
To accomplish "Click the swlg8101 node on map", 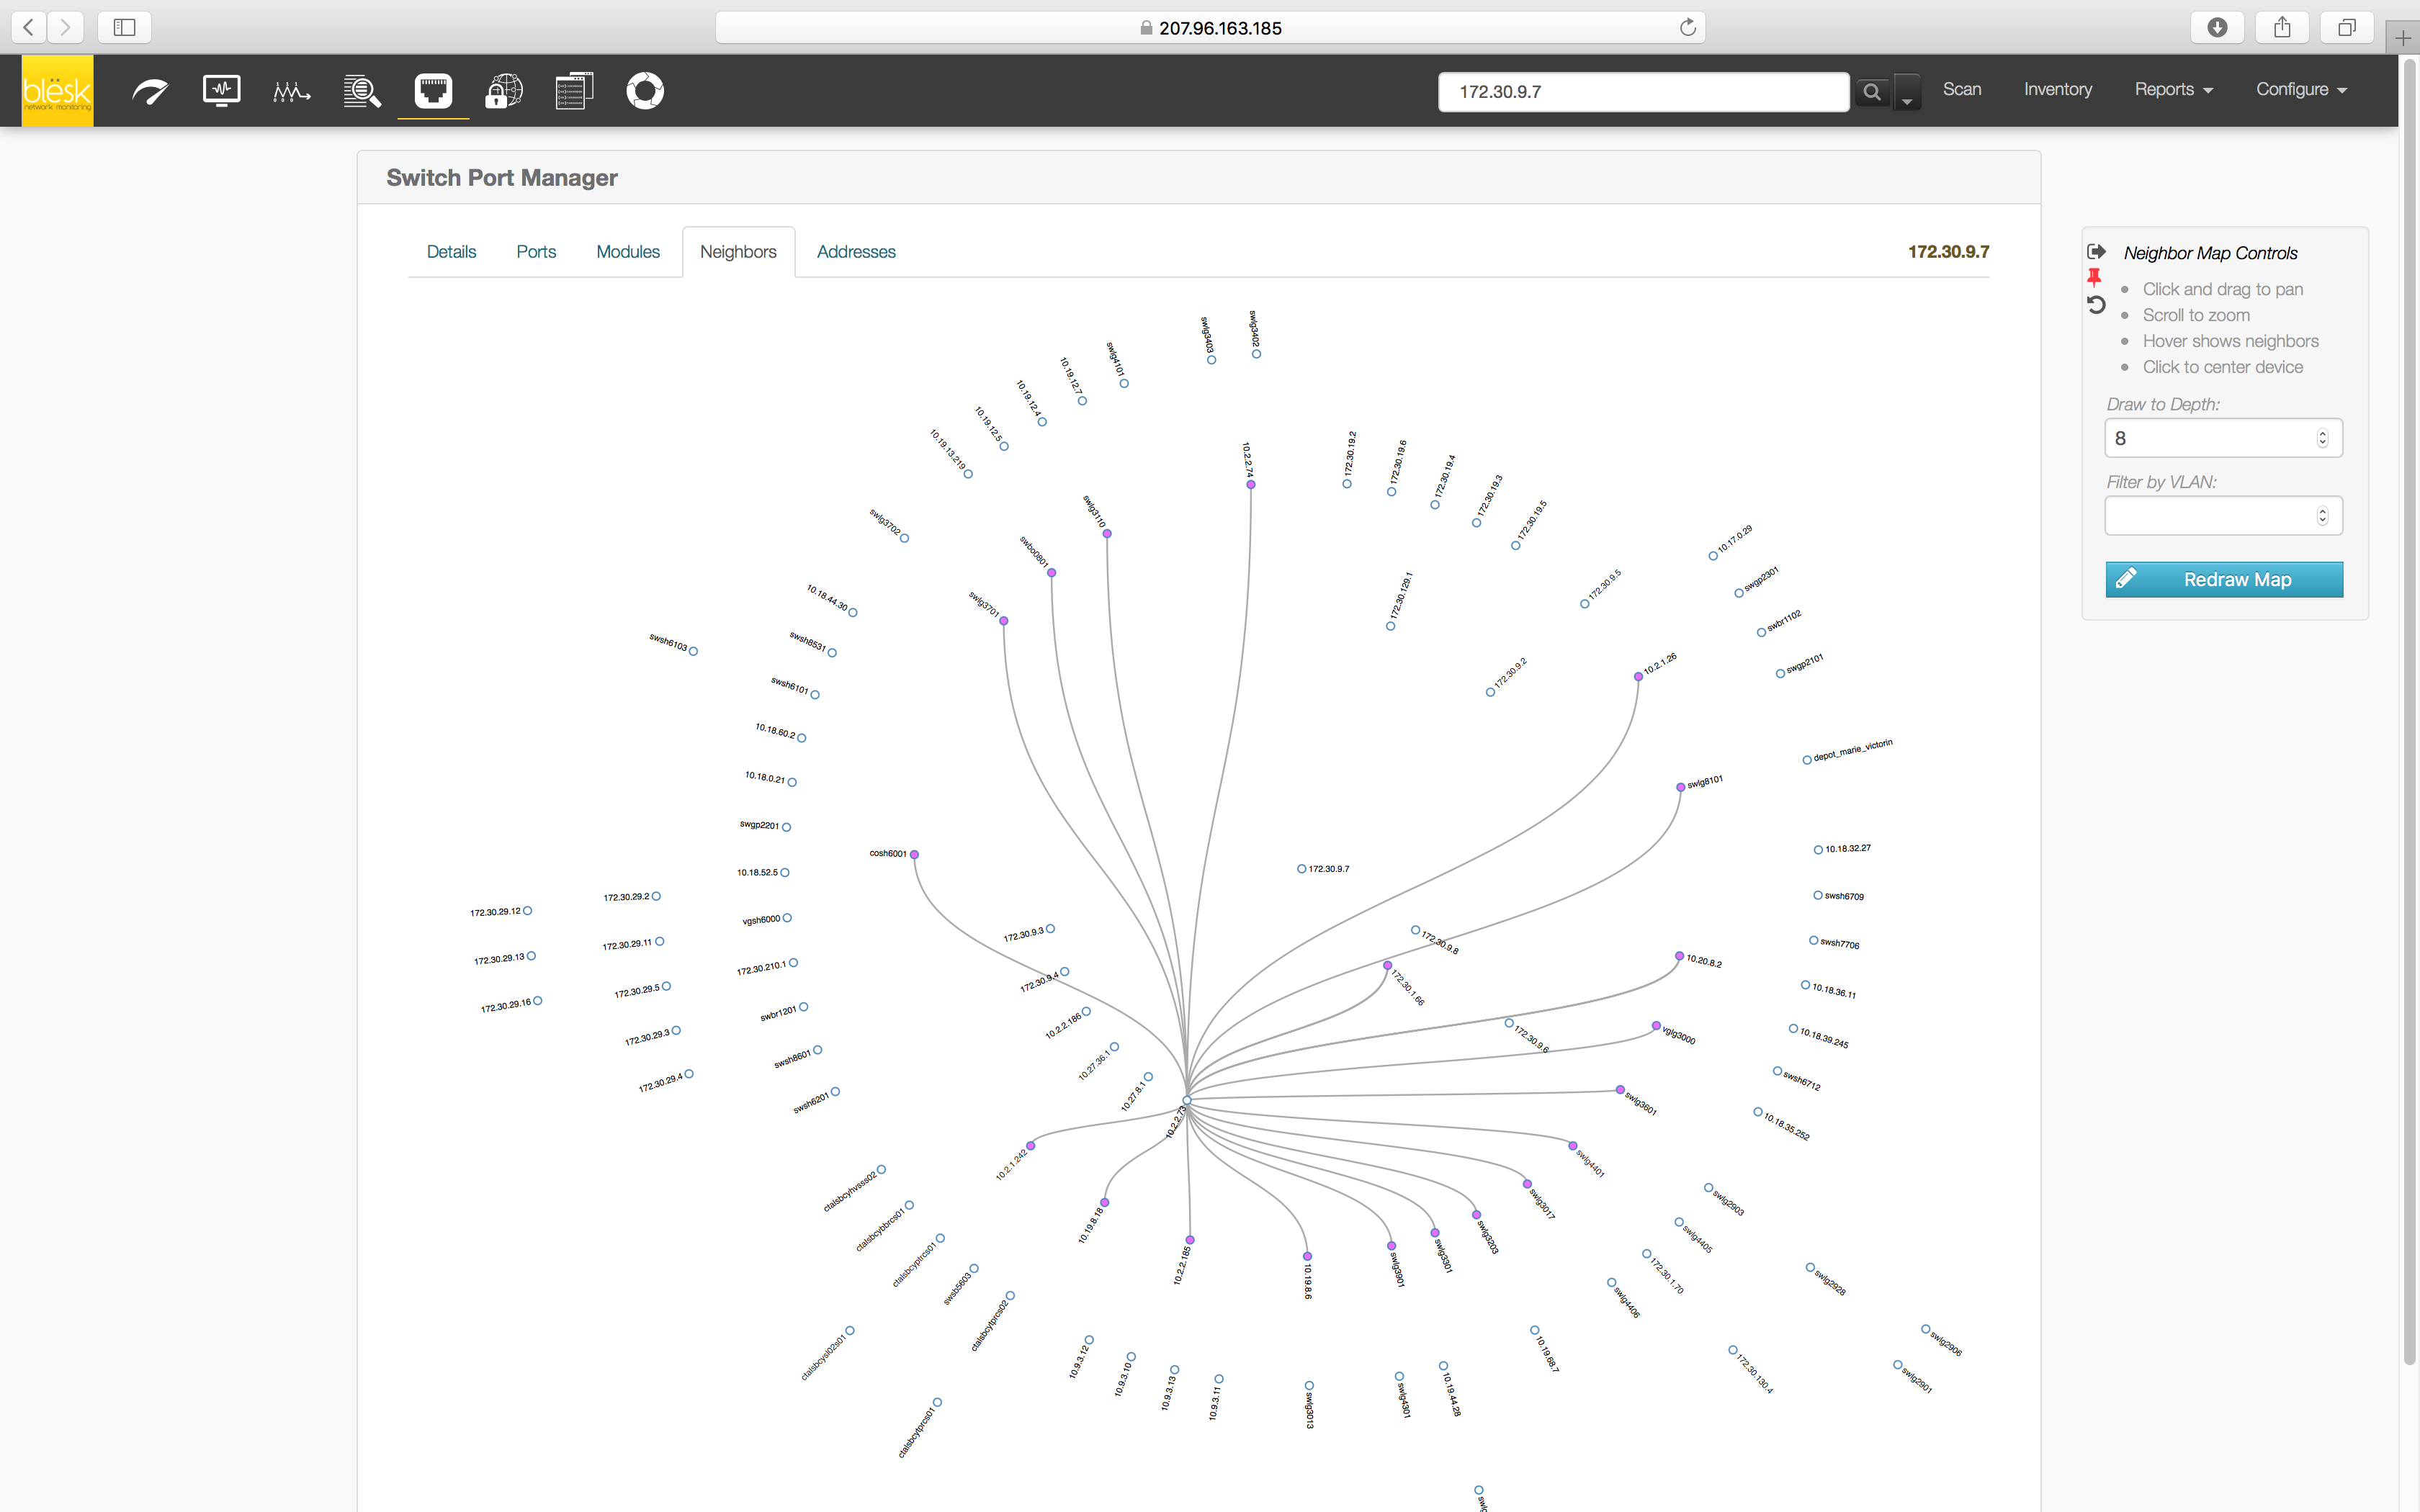I will click(1680, 787).
